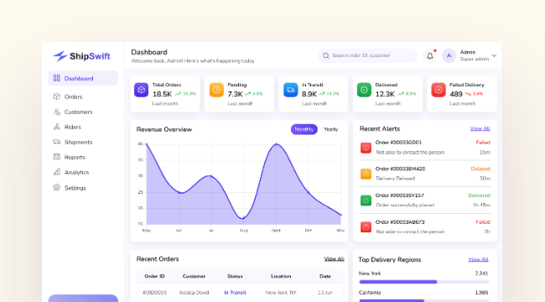This screenshot has width=545, height=302.
Task: Click the Sept peak point on revenue chart
Action: 277,143
